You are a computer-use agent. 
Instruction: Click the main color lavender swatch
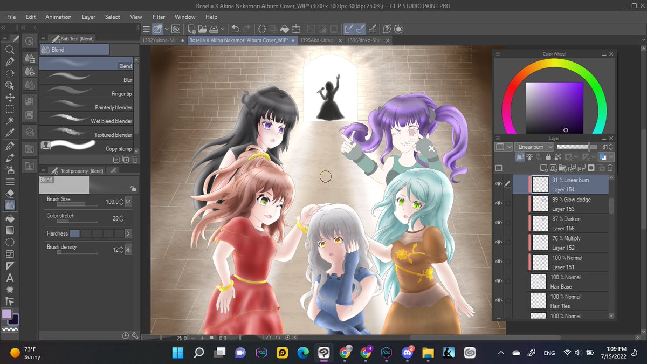click(x=6, y=314)
